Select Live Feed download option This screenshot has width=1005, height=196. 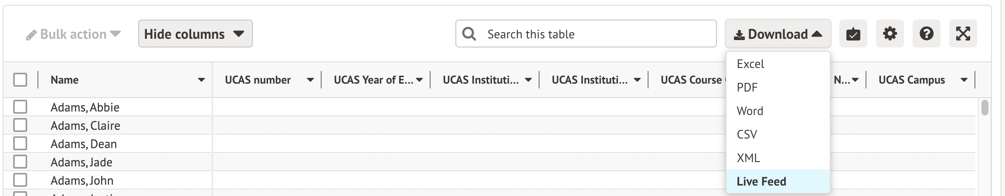point(761,181)
